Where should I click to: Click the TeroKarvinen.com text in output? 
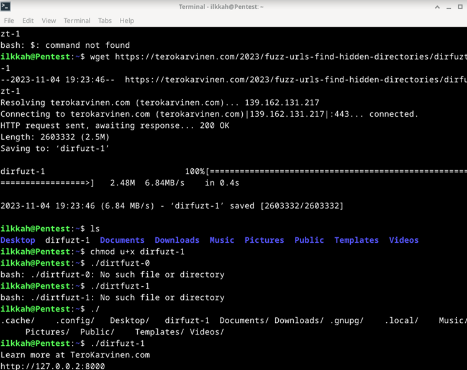coord(110,354)
